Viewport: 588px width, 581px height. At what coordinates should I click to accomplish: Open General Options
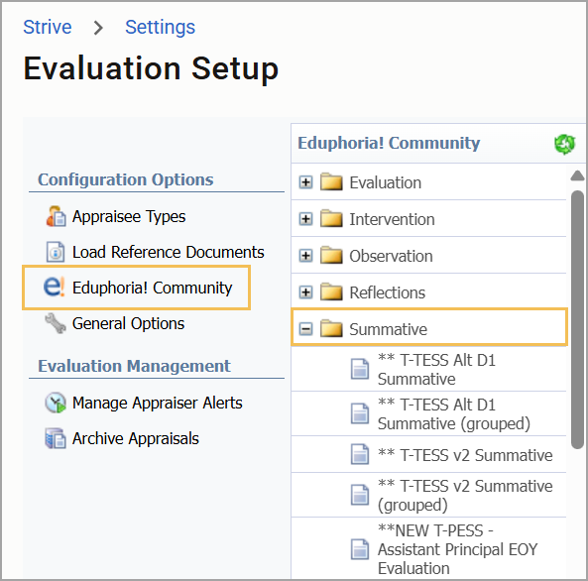[128, 323]
